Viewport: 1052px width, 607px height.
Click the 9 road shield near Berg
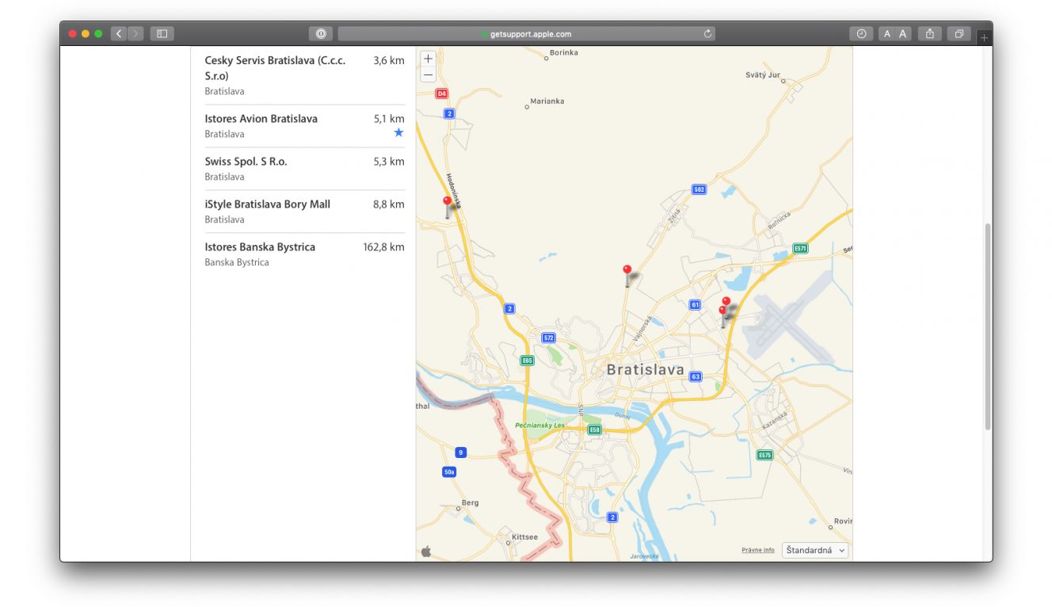pos(461,452)
